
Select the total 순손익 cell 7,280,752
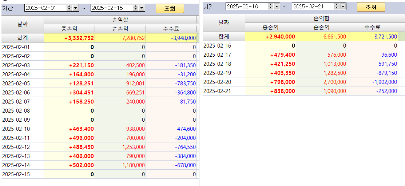pos(120,38)
